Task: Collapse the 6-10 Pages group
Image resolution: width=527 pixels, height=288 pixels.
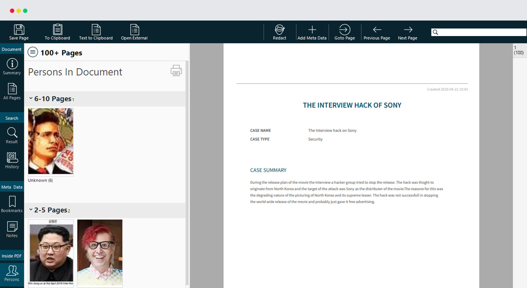Action: [31, 99]
